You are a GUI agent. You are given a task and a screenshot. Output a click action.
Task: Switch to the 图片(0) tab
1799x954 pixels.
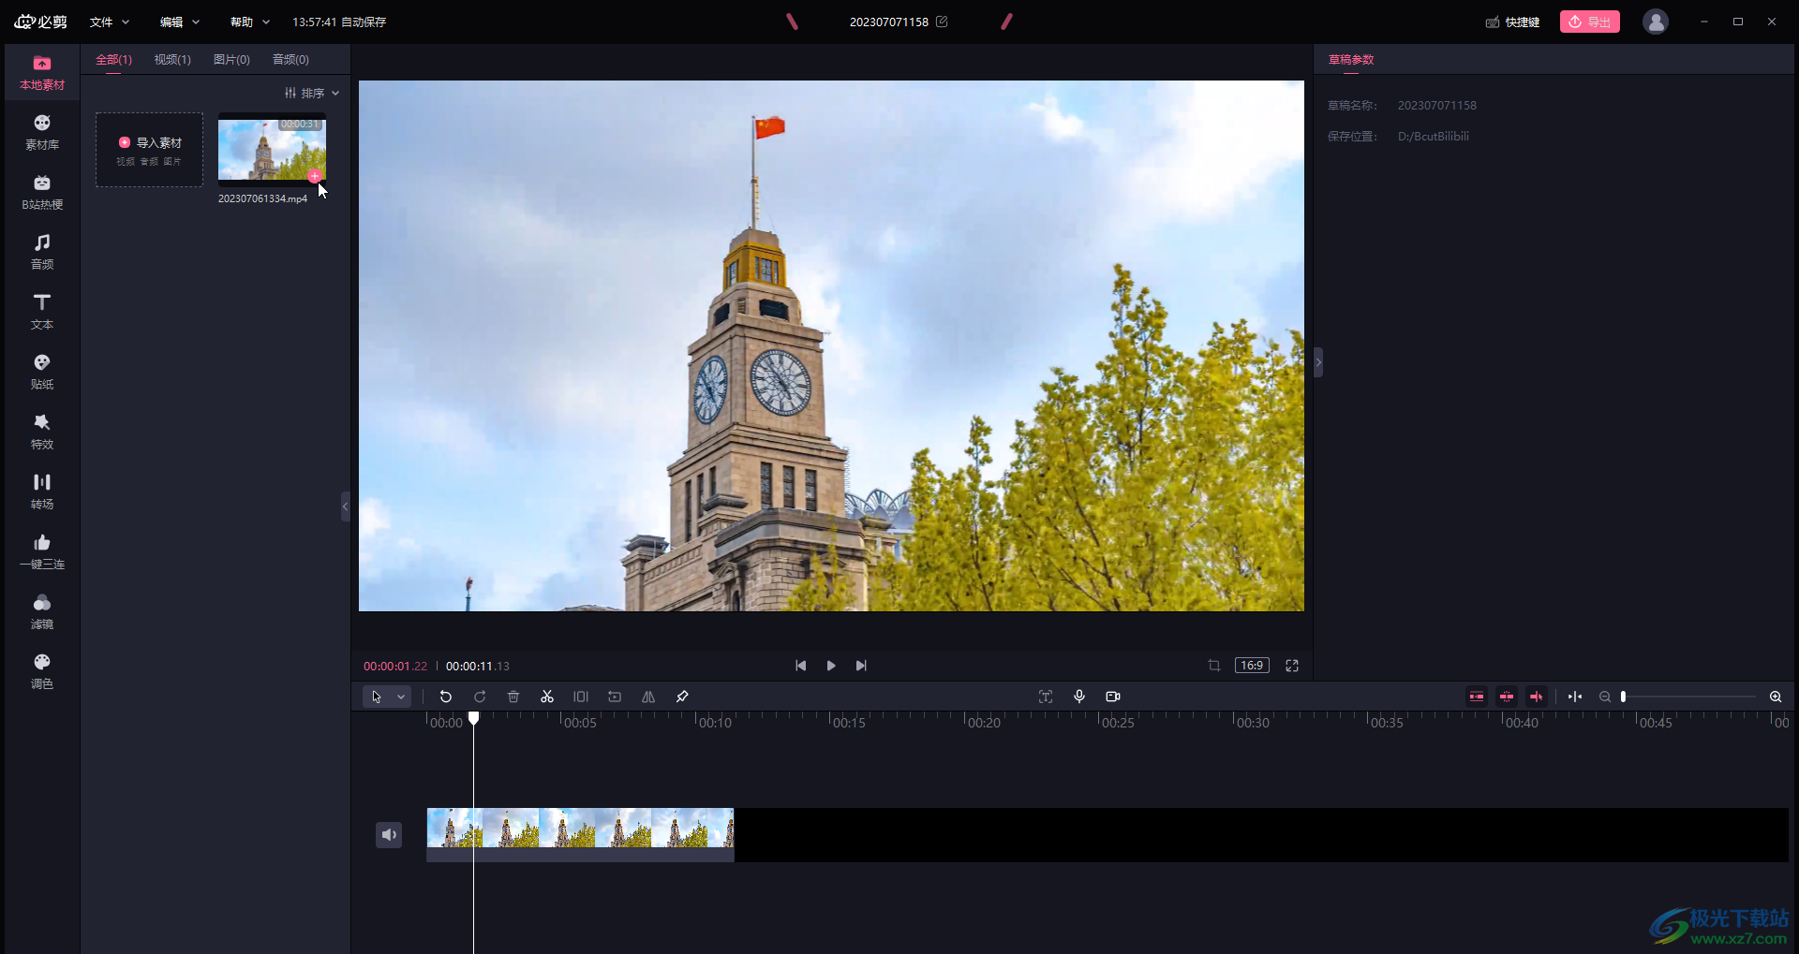231,60
